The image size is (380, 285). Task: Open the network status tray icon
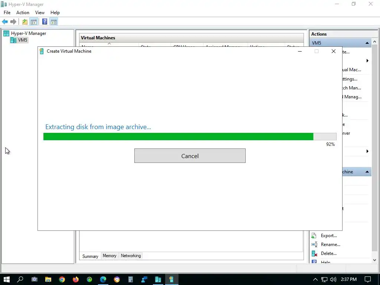click(x=324, y=279)
